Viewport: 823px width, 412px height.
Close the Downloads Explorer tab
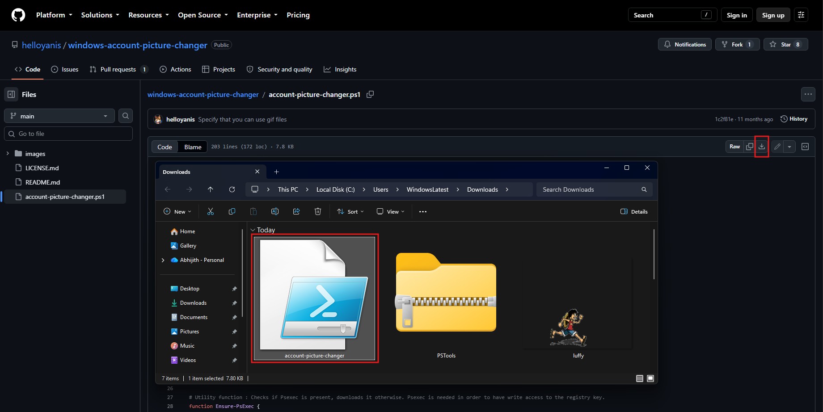pos(257,172)
